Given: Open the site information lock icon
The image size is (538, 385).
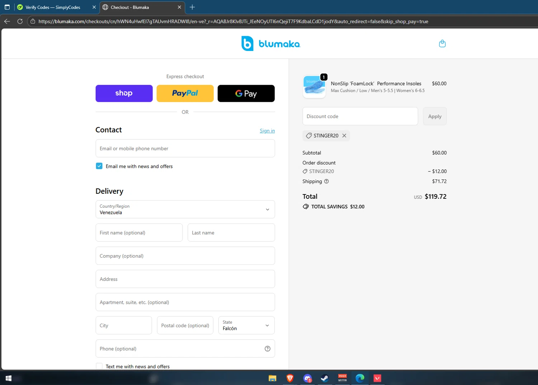Looking at the screenshot, I should (33, 21).
